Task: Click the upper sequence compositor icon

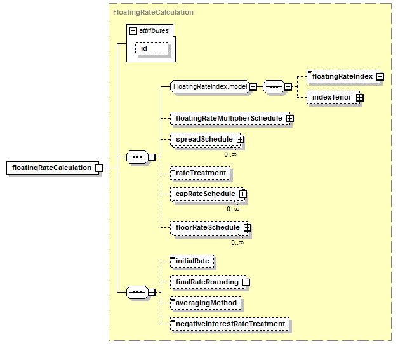Action: (x=138, y=156)
